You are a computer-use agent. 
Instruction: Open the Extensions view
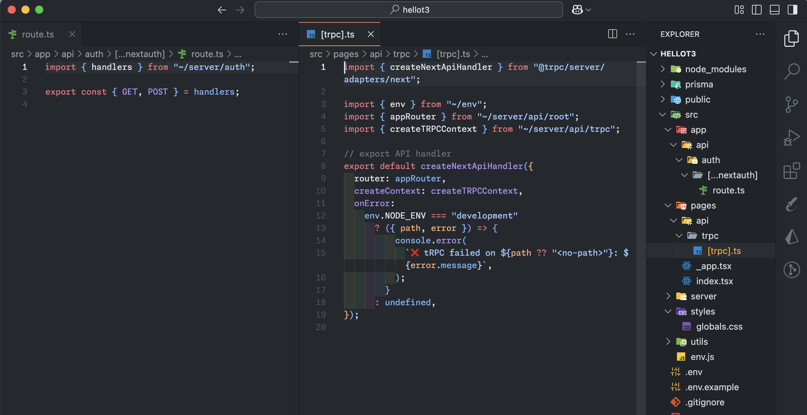(792, 171)
